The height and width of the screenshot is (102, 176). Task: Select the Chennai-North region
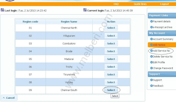click(x=111, y=28)
